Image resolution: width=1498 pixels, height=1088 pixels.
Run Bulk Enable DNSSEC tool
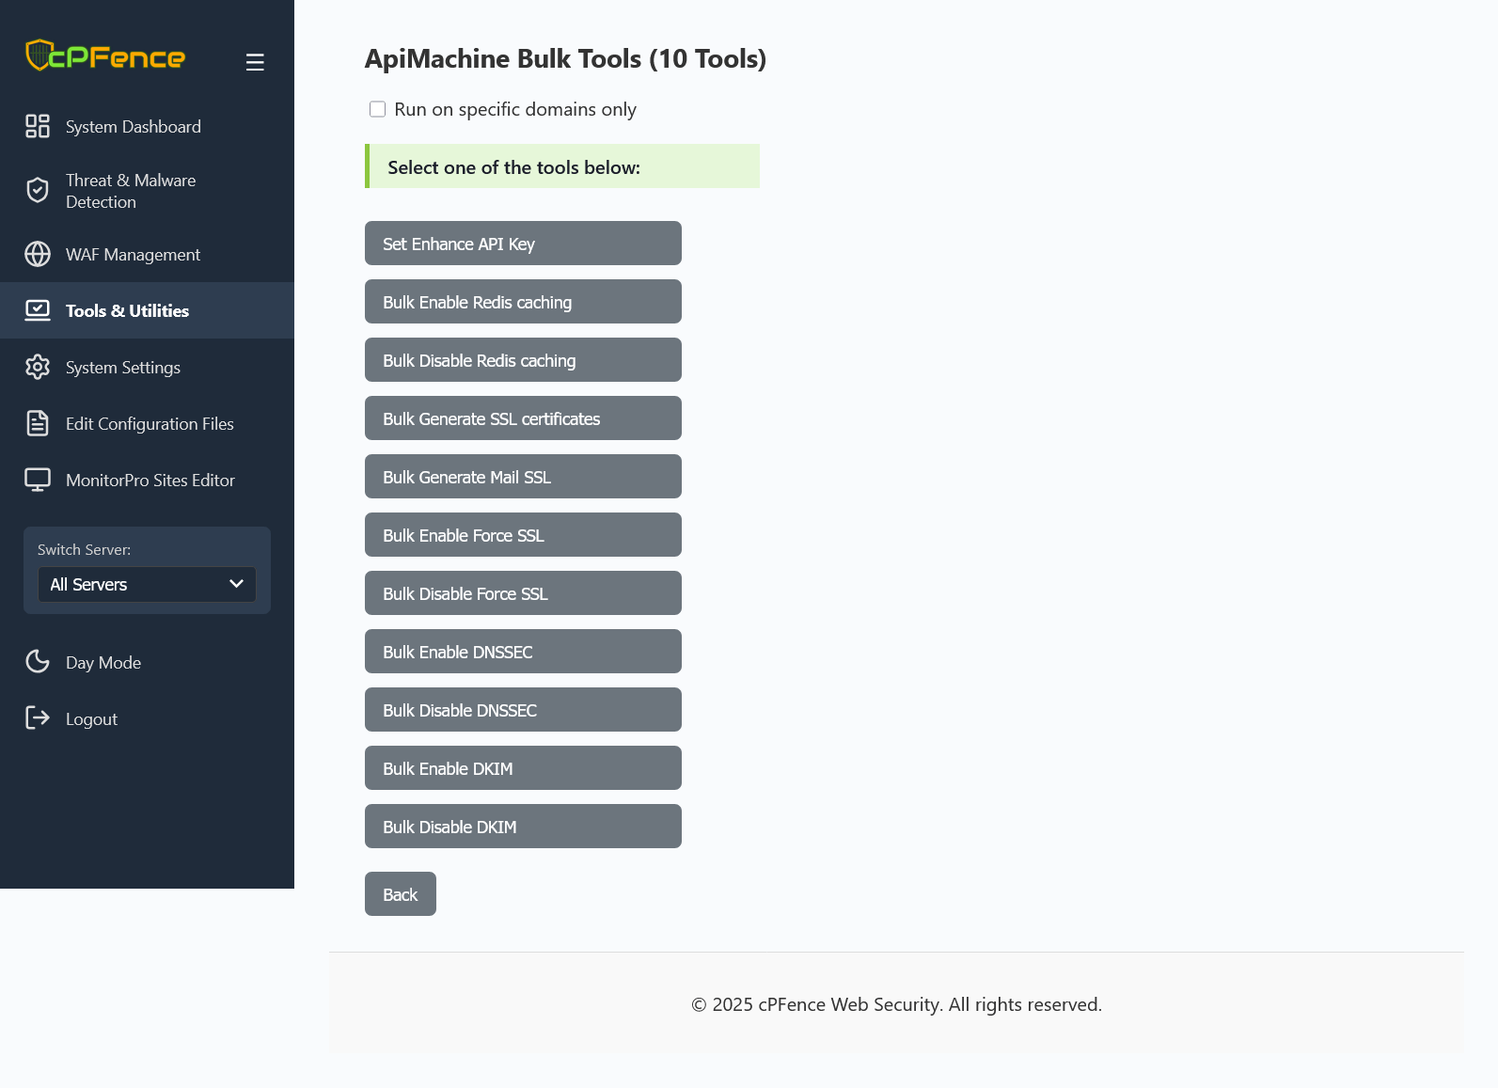[523, 652]
